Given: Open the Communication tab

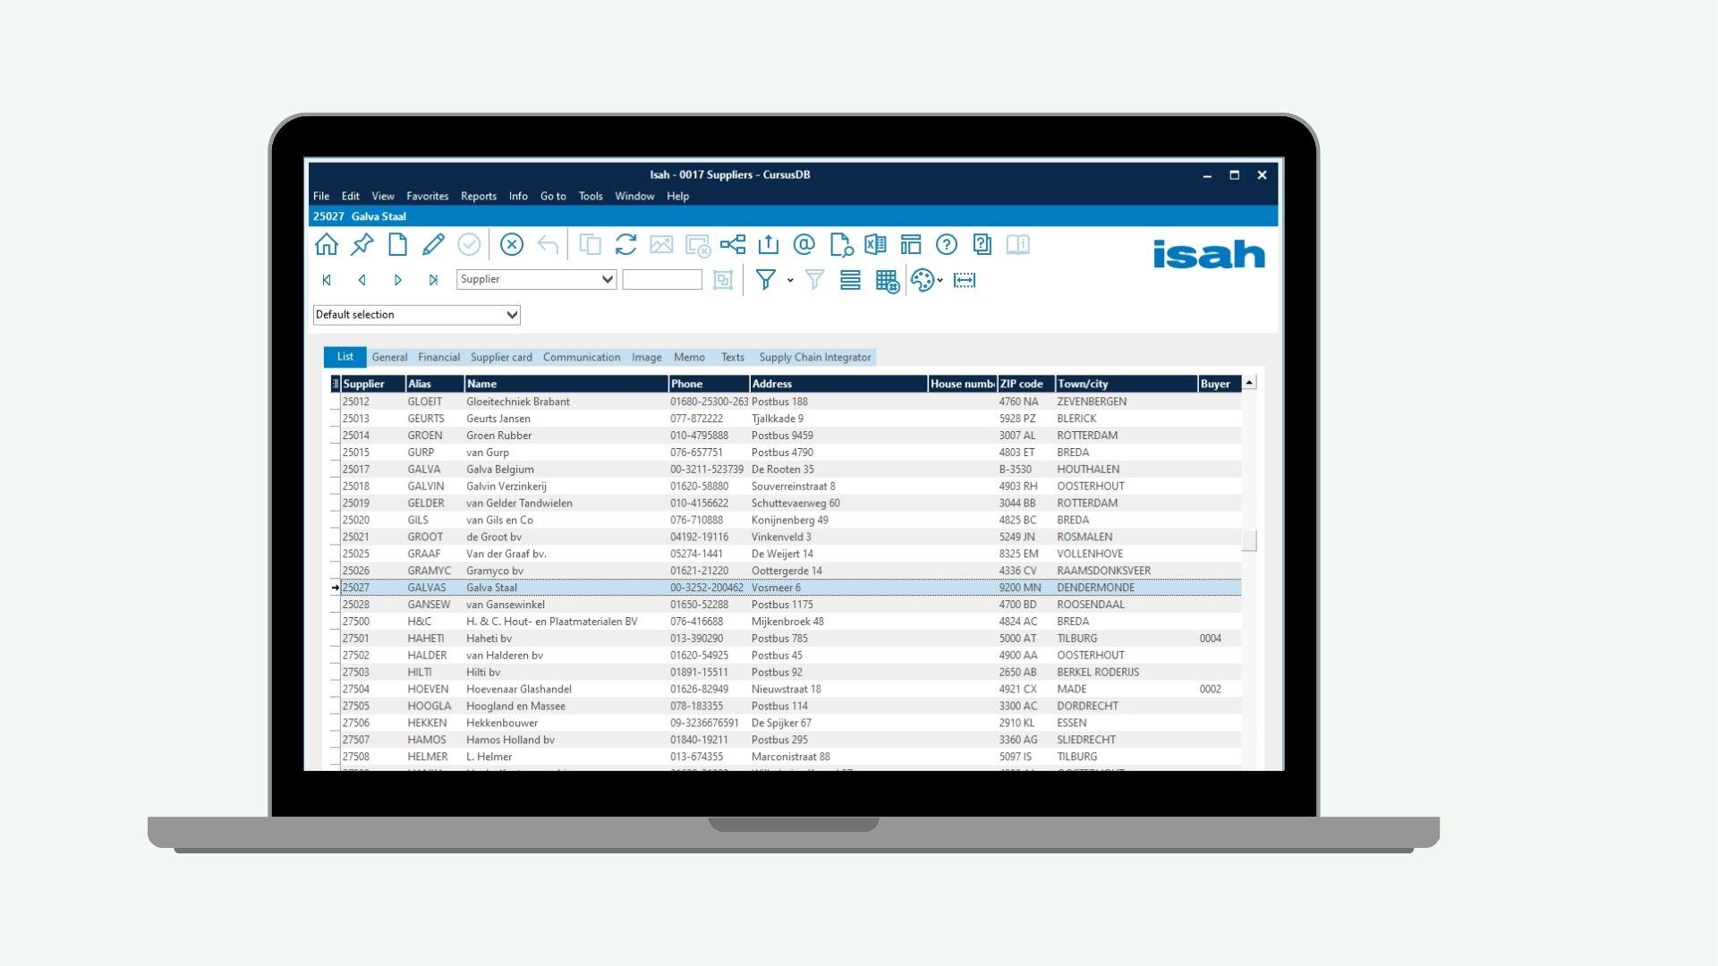Looking at the screenshot, I should (582, 357).
